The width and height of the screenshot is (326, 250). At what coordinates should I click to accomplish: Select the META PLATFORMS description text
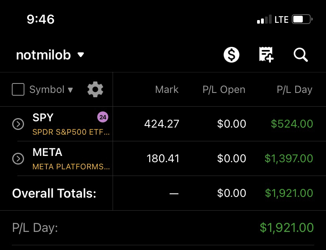[71, 167]
